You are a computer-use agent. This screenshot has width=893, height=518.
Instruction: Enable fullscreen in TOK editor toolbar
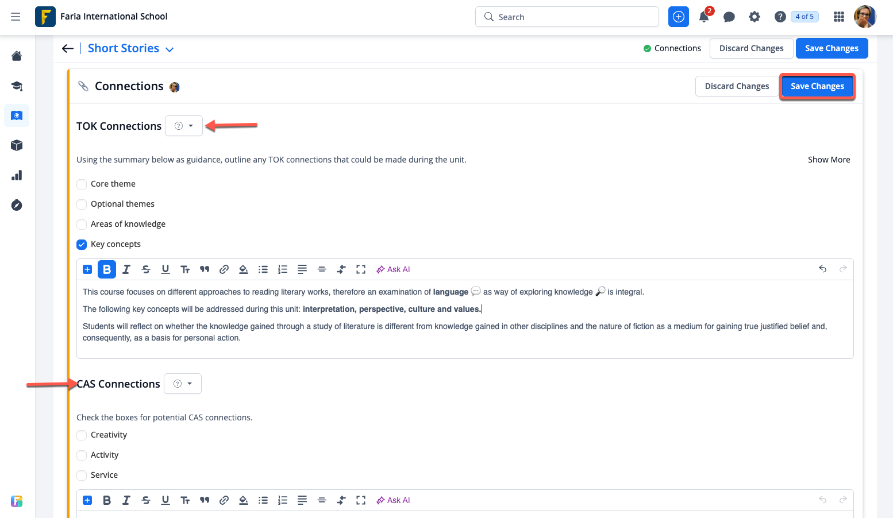click(x=361, y=269)
